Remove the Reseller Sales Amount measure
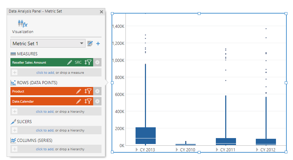The image size is (293, 160). pos(97,62)
